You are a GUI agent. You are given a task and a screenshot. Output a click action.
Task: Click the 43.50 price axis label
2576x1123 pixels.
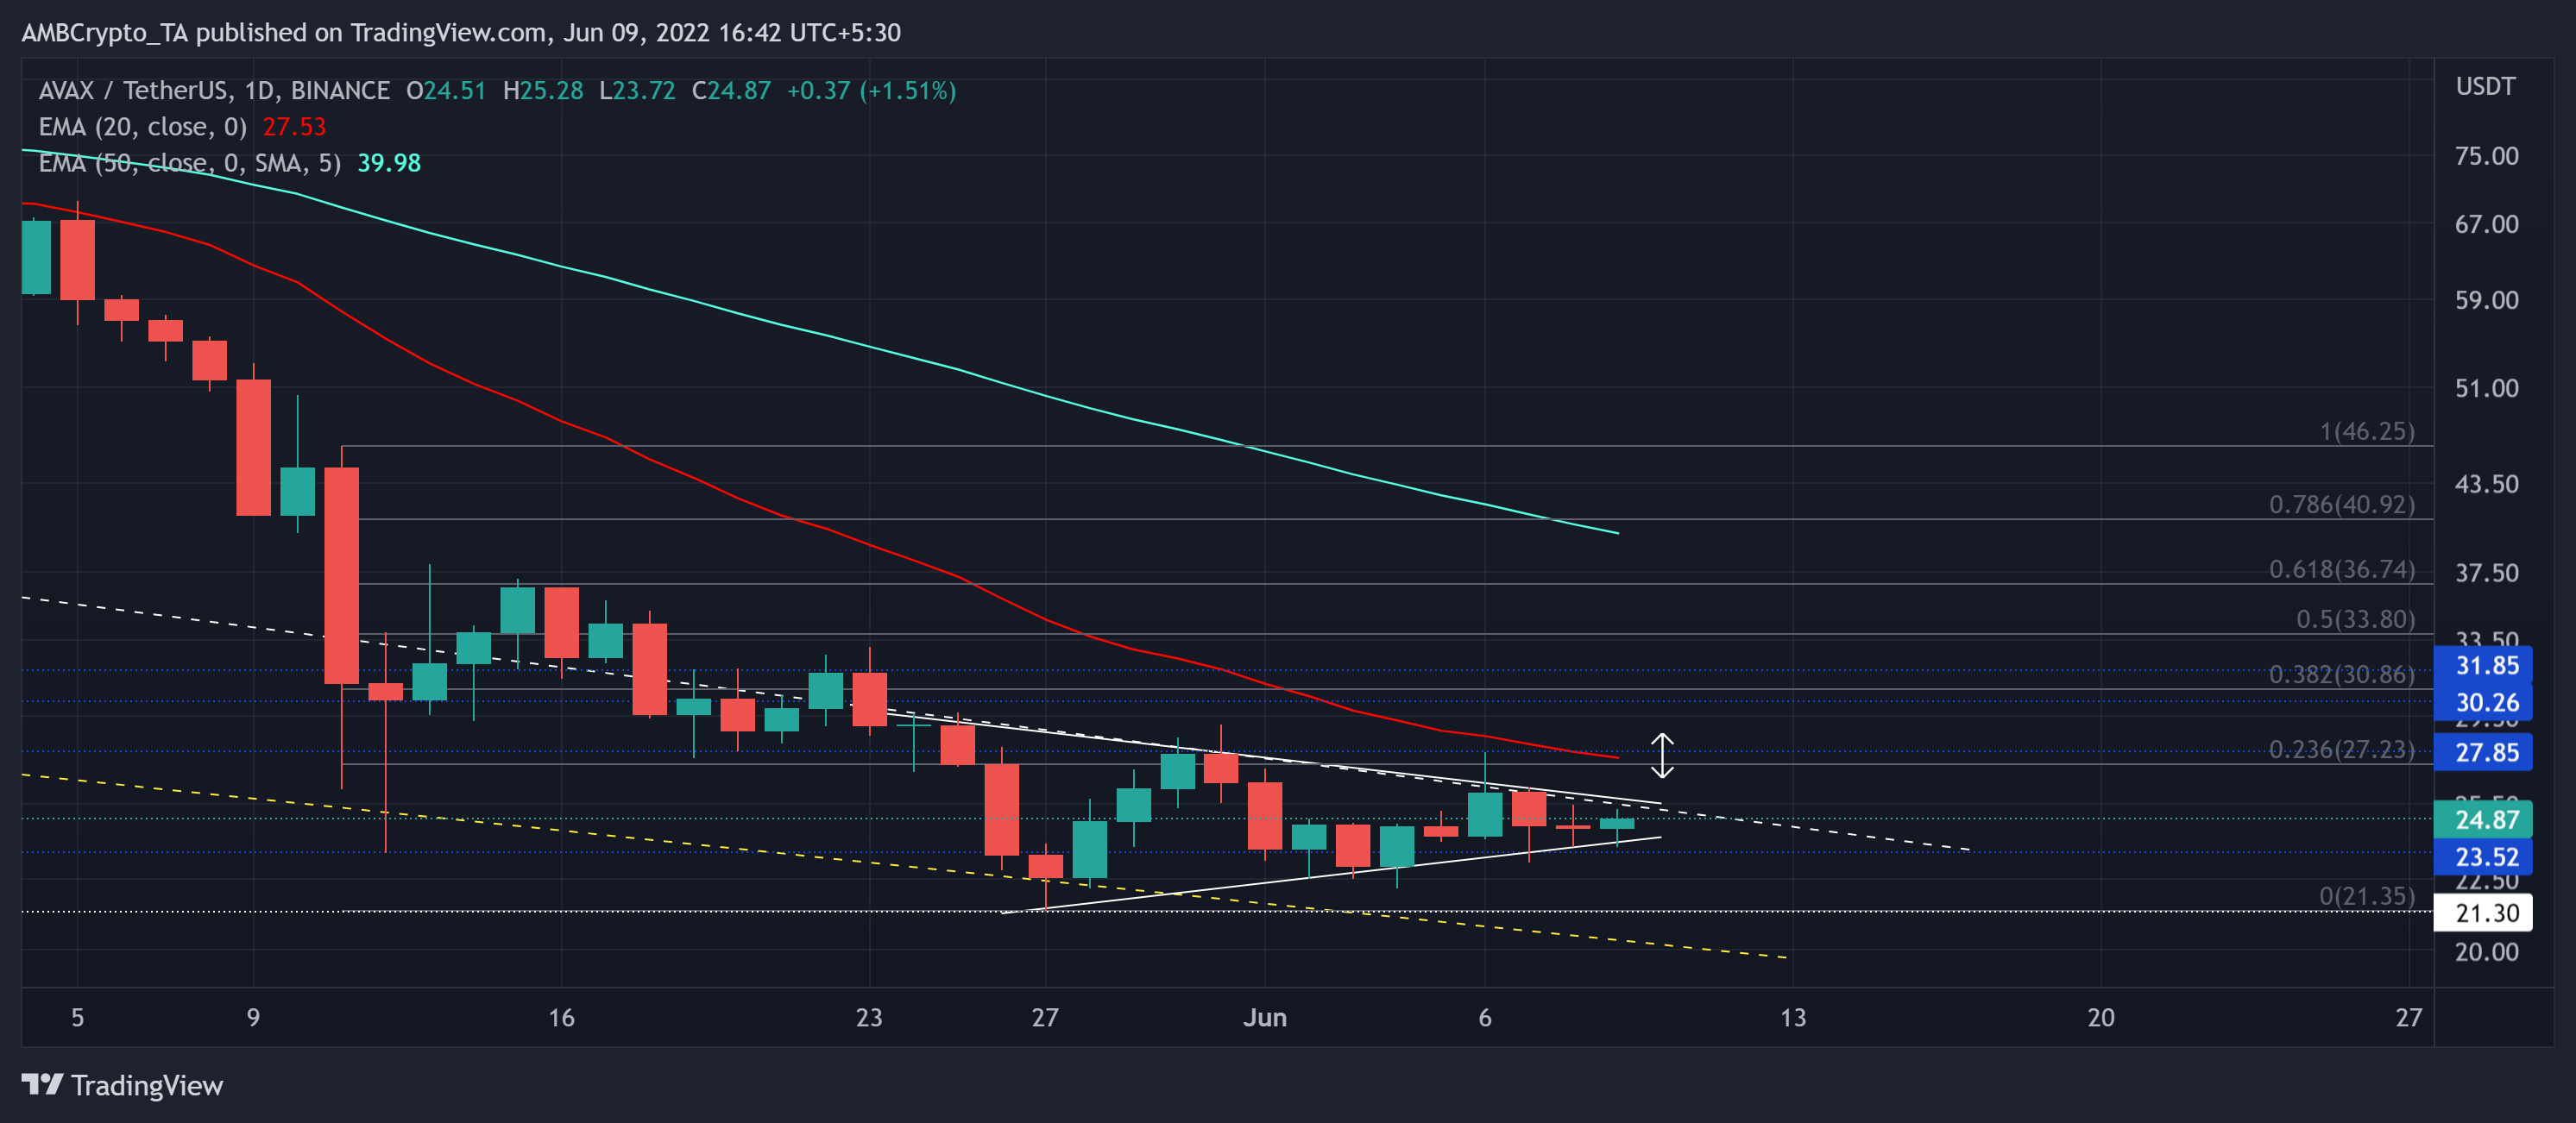pos(2486,484)
